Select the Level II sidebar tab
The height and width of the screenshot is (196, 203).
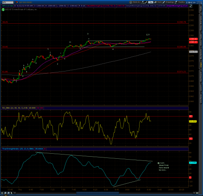(x=201, y=88)
